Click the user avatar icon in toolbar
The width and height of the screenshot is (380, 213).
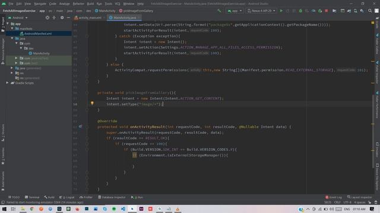coord(376,11)
